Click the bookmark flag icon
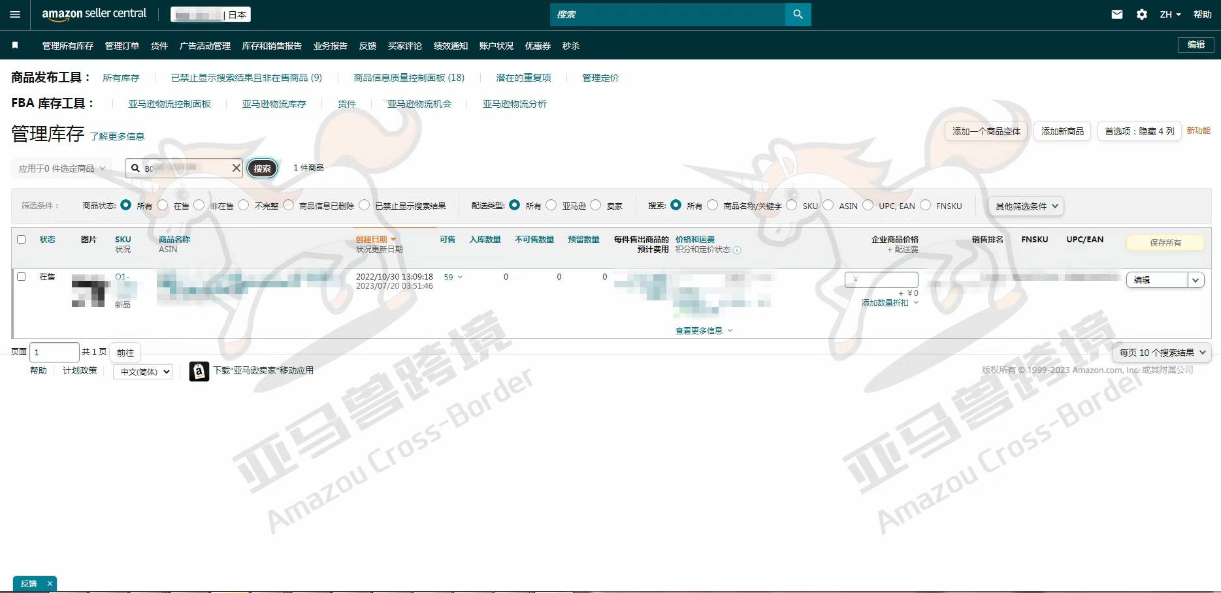Viewport: 1221px width, 593px height. click(x=15, y=45)
